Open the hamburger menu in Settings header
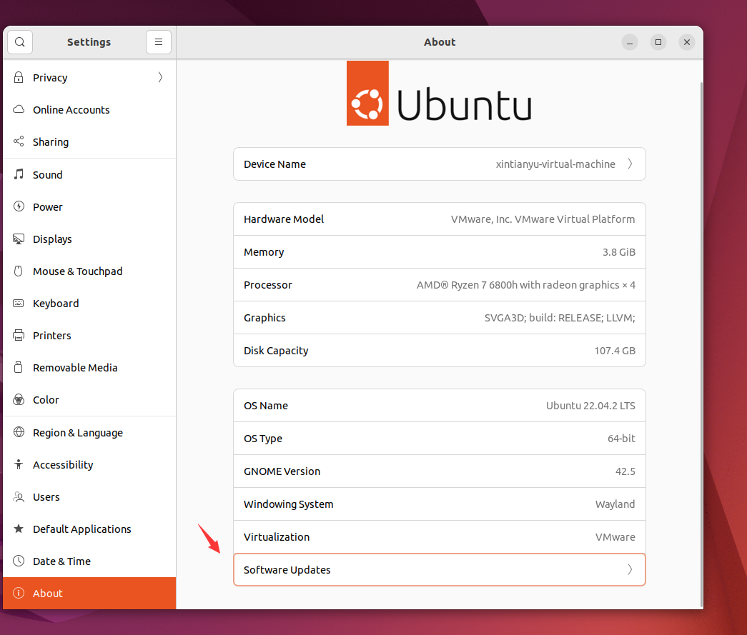The height and width of the screenshot is (635, 747). click(x=159, y=42)
